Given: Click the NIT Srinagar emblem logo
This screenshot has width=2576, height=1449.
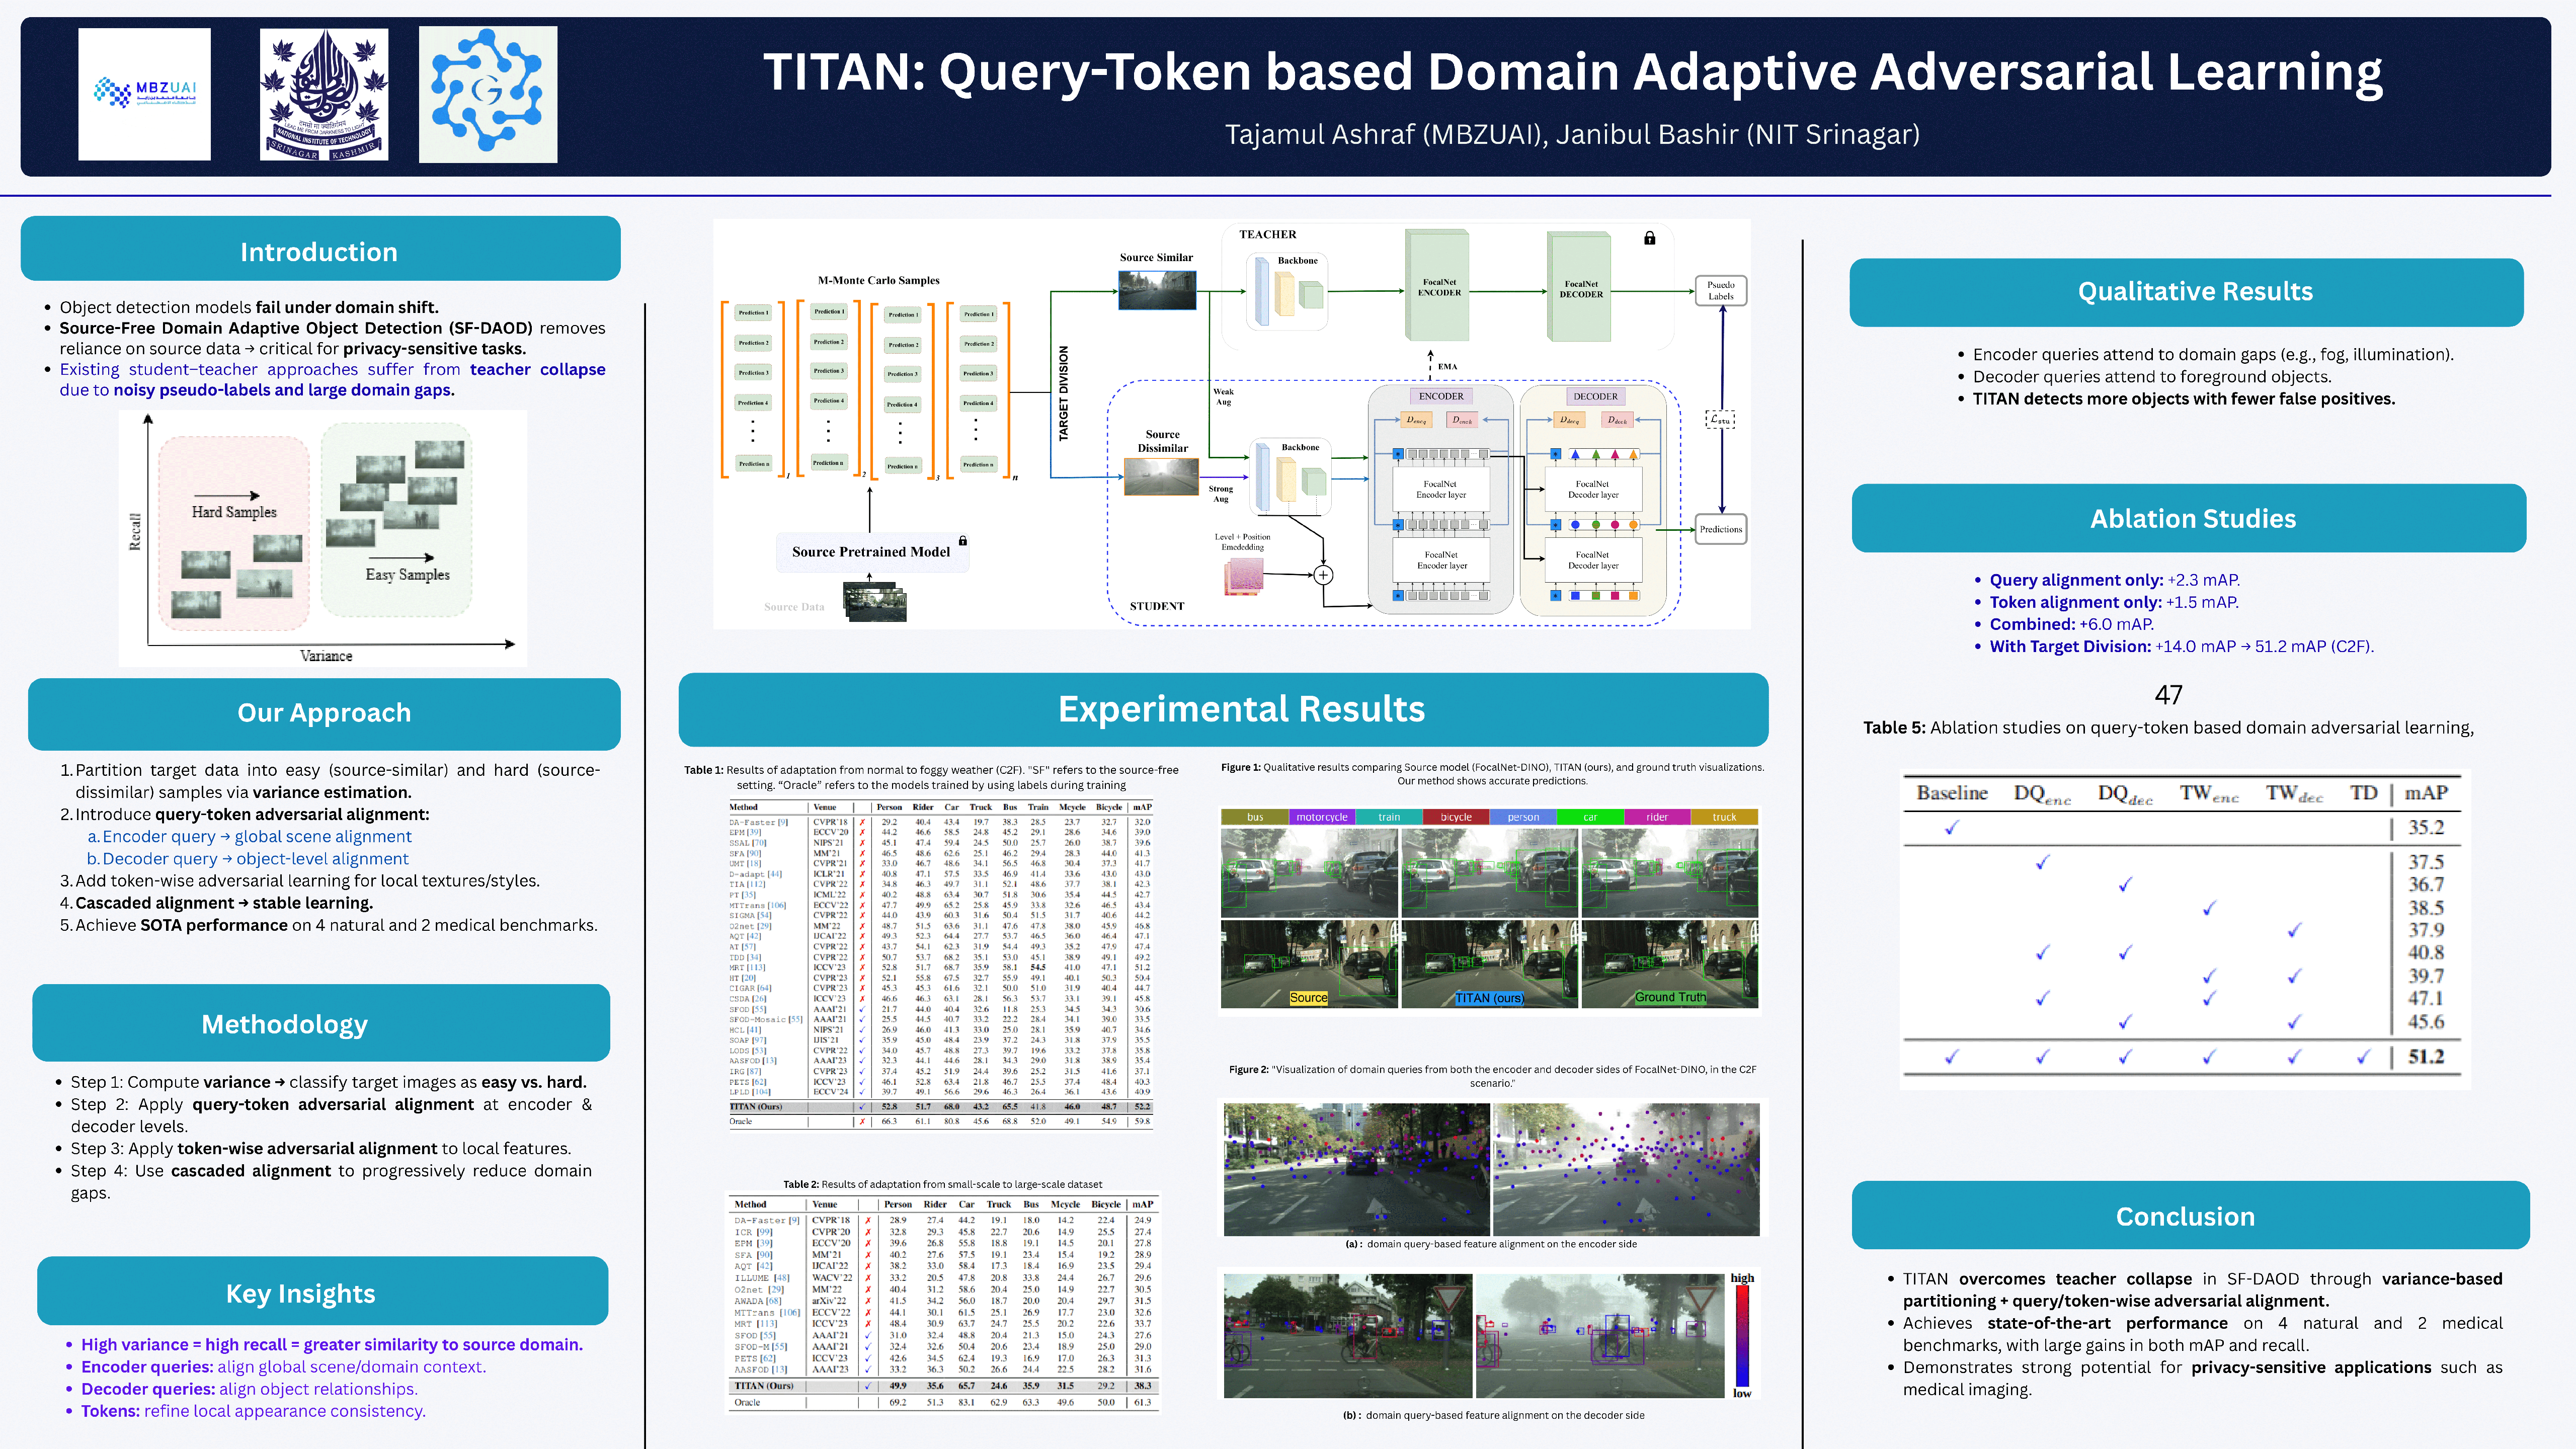Looking at the screenshot, I should pos(324,94).
